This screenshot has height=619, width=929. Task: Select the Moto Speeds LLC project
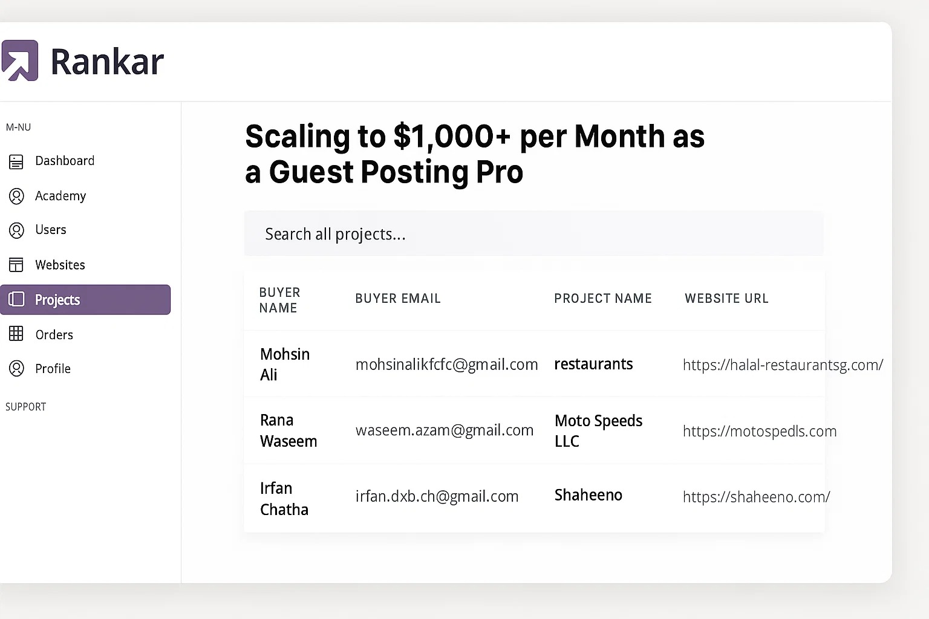598,430
